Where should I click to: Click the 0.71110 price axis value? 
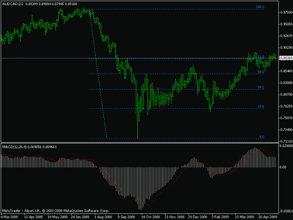click(286, 141)
